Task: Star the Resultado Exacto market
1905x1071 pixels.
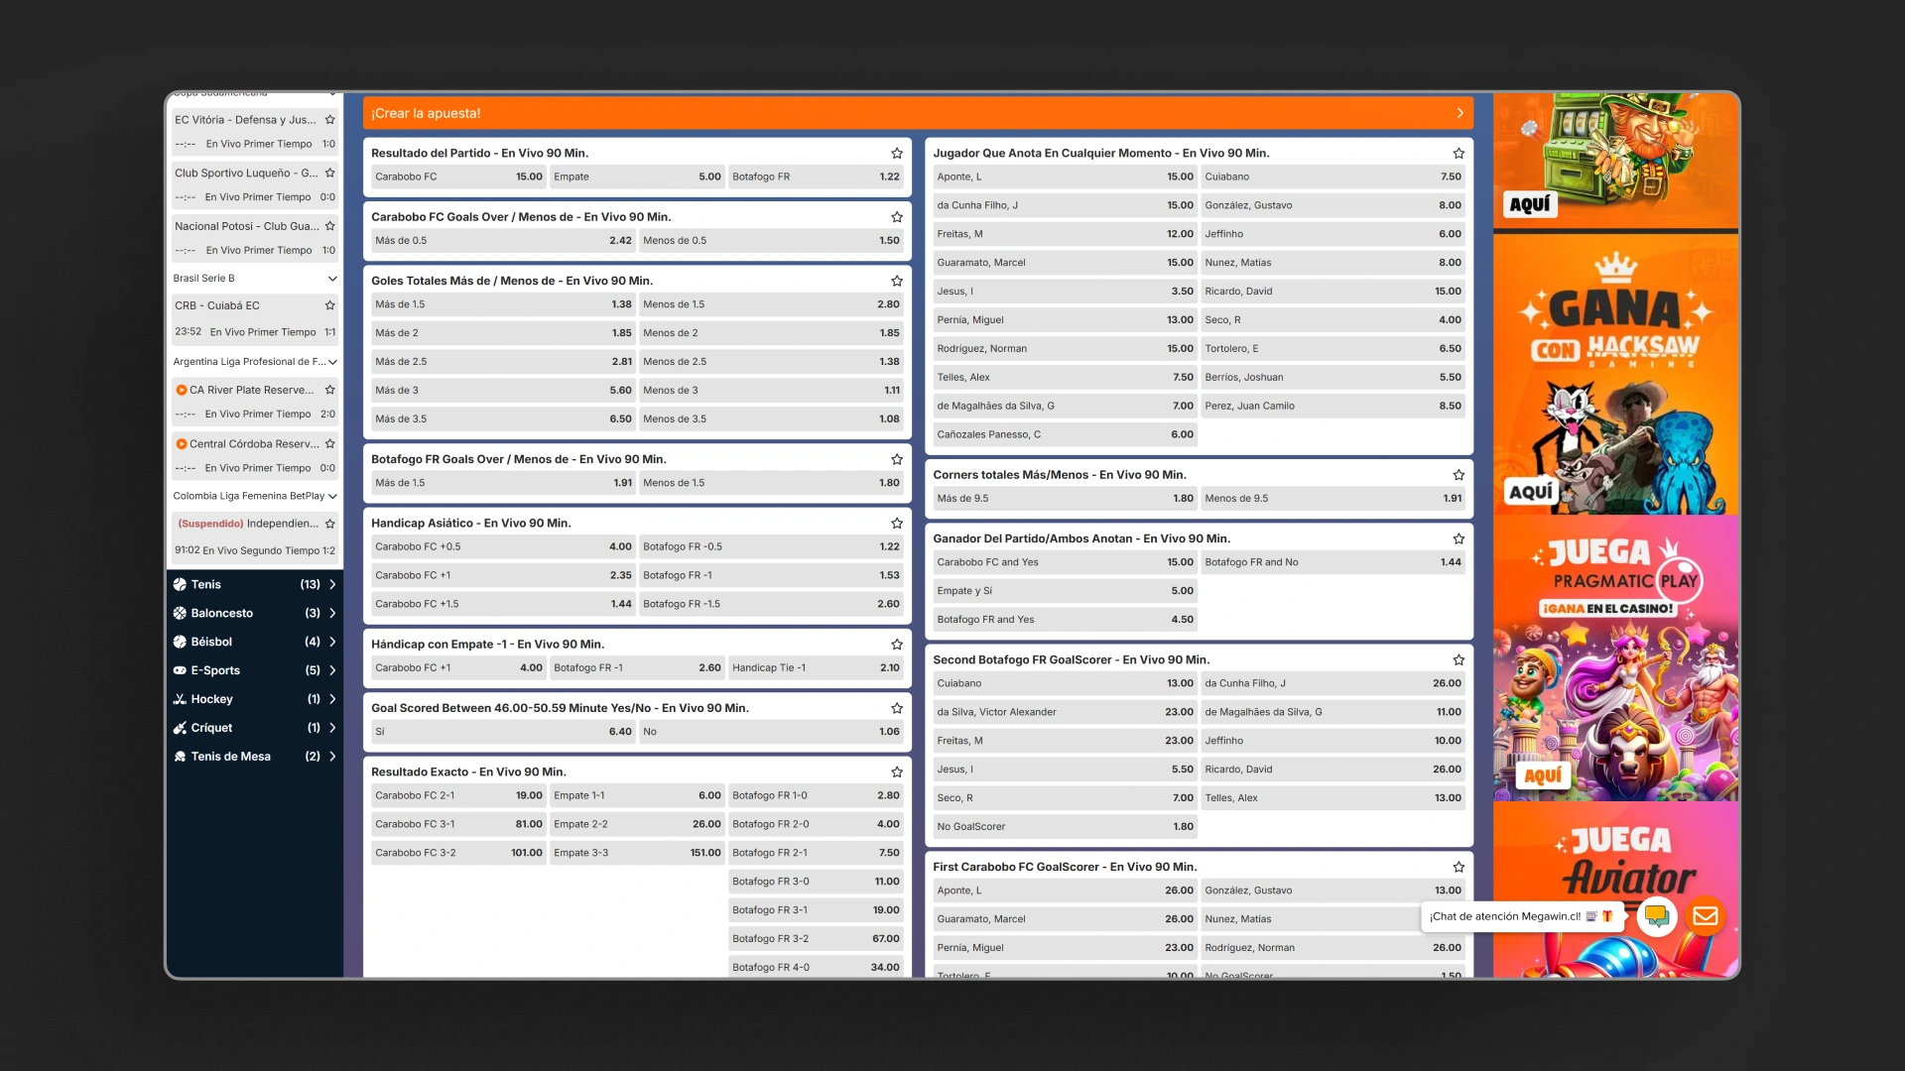Action: [x=897, y=773]
